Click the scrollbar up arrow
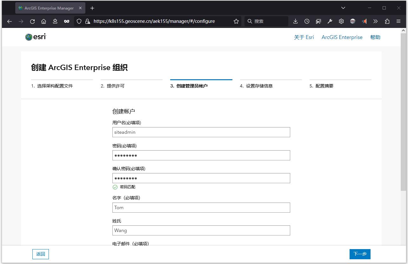This screenshot has height=264, width=408. click(x=403, y=30)
